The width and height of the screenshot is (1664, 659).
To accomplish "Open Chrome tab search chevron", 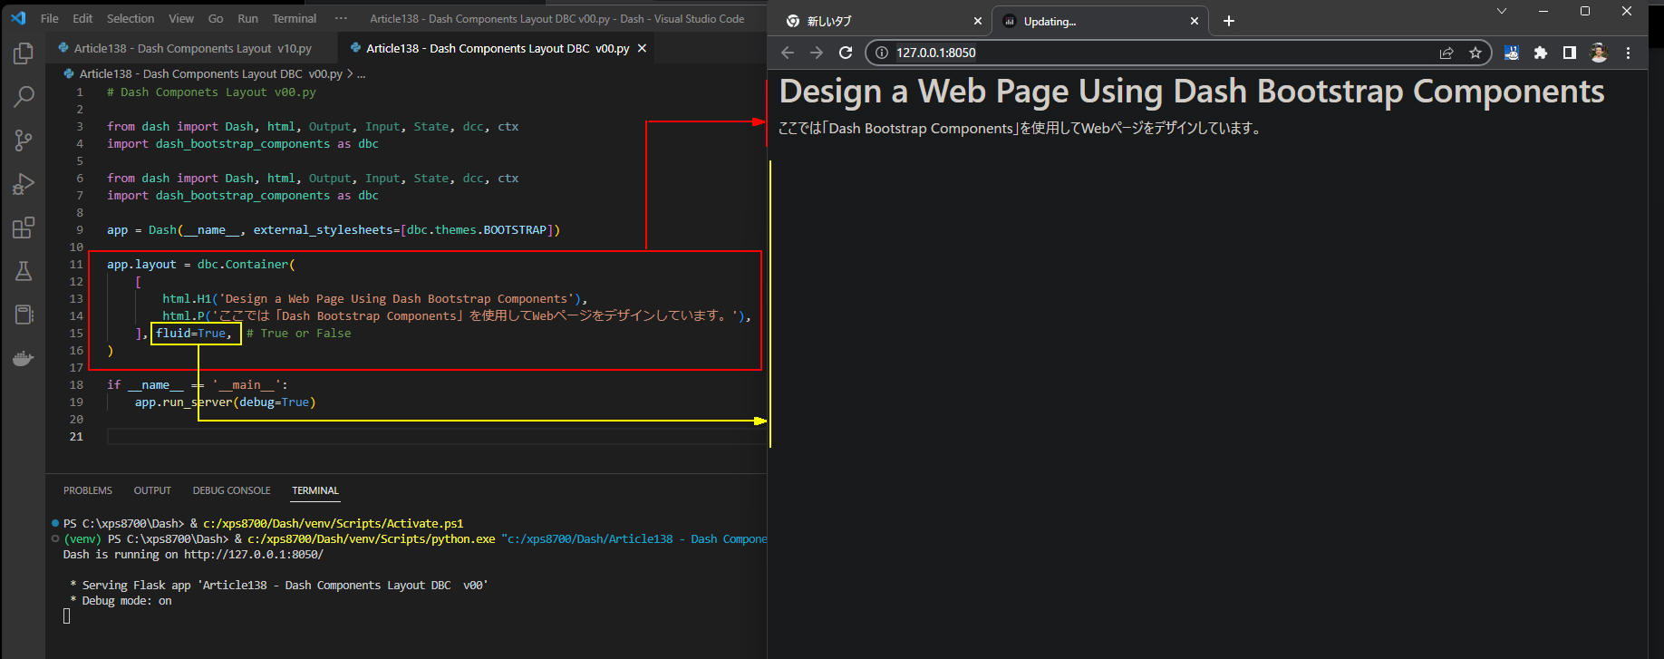I will [1502, 11].
